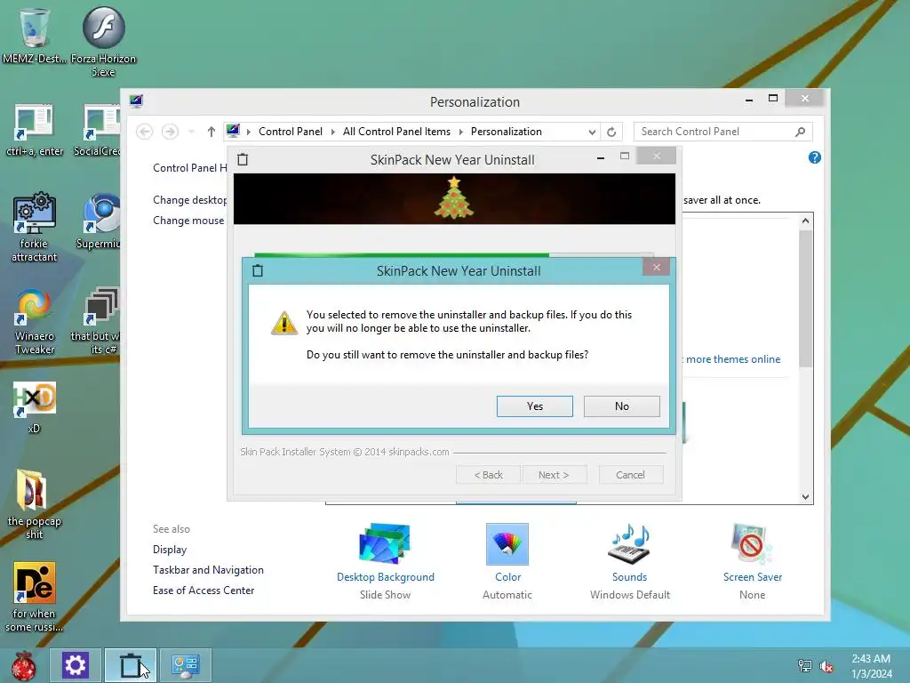Click the yellow warning triangle icon
Viewport: 910px width, 683px height.
[283, 323]
